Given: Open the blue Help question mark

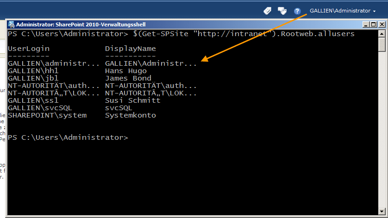Looking at the screenshot, I should (297, 11).
